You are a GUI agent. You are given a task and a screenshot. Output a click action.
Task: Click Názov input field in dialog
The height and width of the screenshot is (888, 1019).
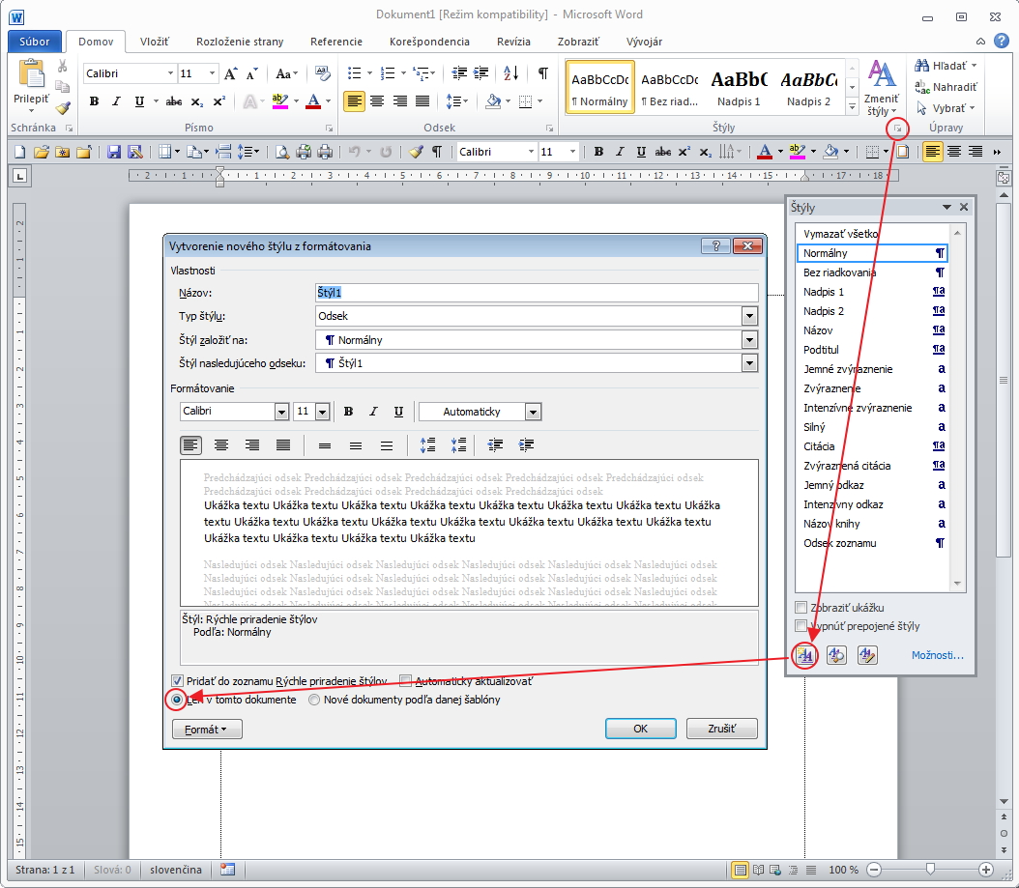[537, 293]
